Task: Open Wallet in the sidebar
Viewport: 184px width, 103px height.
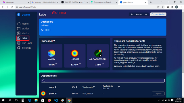Action: click(23, 29)
